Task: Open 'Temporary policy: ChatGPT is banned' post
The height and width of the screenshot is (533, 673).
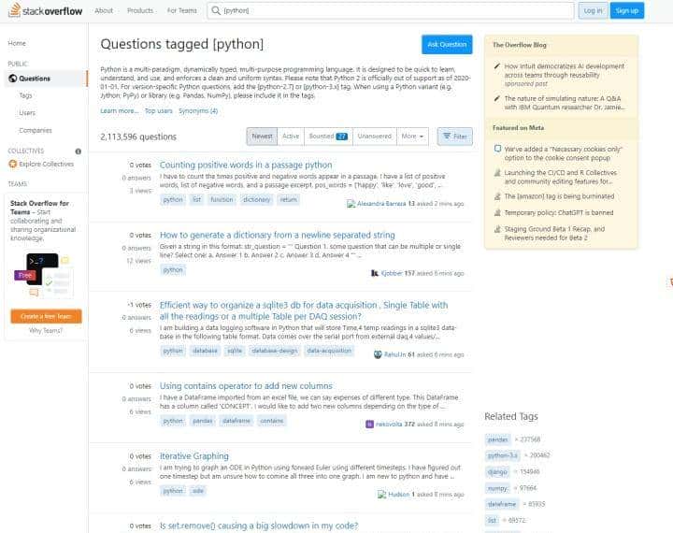Action: [559, 212]
